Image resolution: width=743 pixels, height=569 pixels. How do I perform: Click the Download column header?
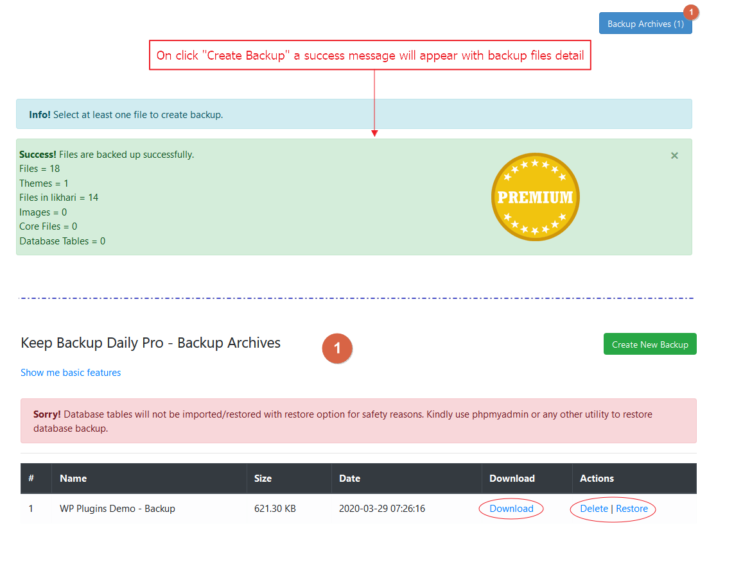(512, 479)
